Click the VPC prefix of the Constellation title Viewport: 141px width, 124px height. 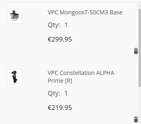(53, 73)
